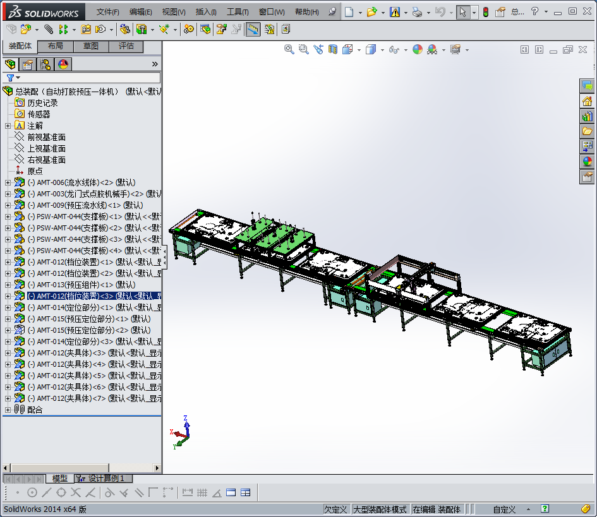This screenshot has height=517, width=597.
Task: Click the New Motion Study icon
Action: 188,29
